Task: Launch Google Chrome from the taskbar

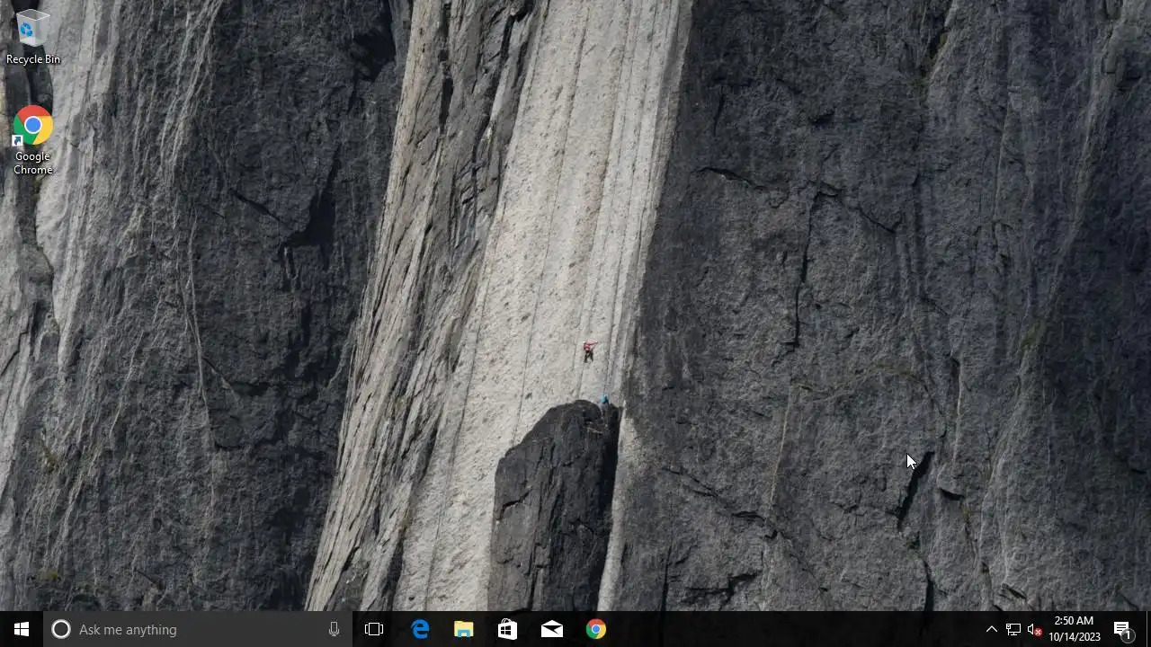Action: tap(595, 629)
